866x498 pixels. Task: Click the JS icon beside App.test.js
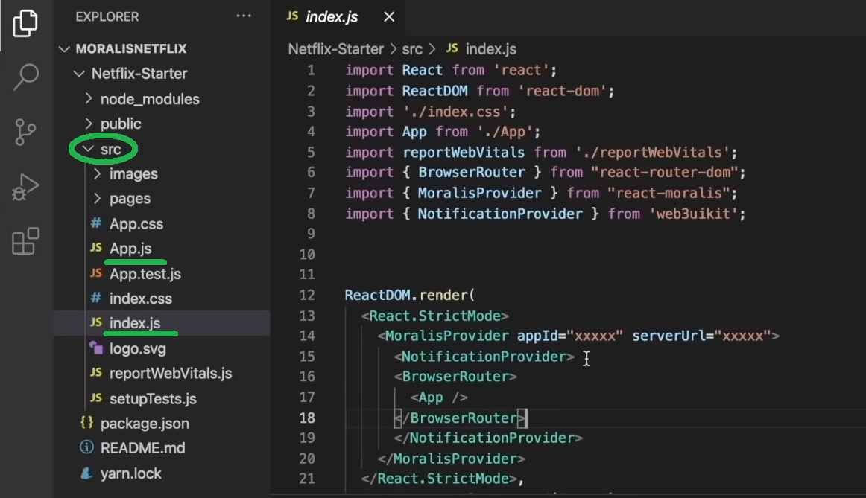click(96, 272)
